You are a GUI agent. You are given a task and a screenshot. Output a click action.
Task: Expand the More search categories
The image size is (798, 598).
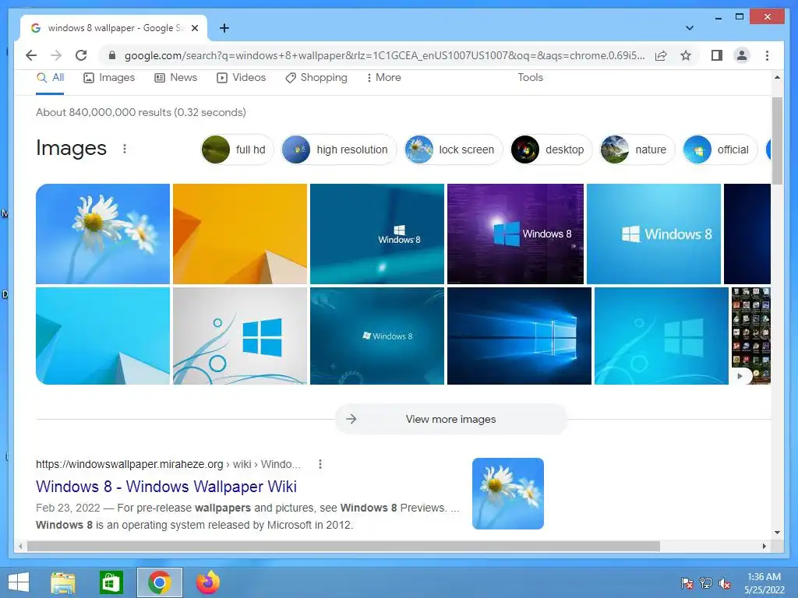(383, 78)
